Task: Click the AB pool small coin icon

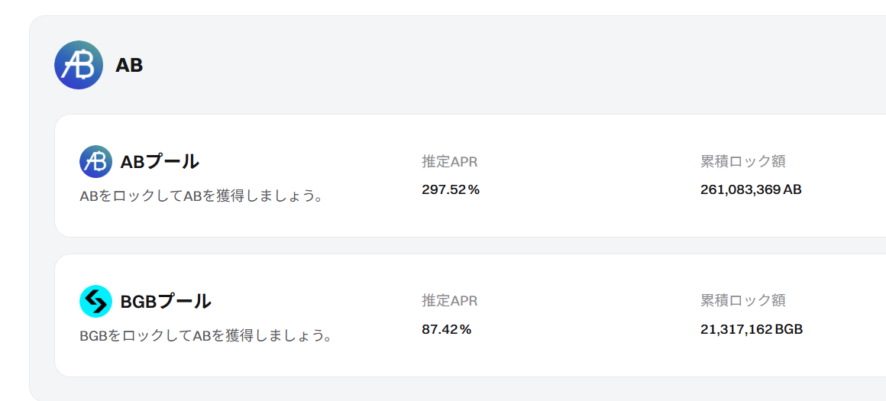Action: tap(96, 161)
